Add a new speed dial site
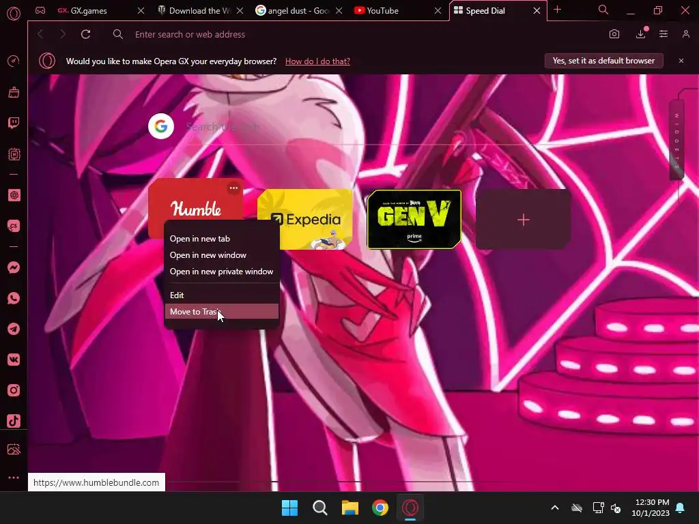 point(524,219)
